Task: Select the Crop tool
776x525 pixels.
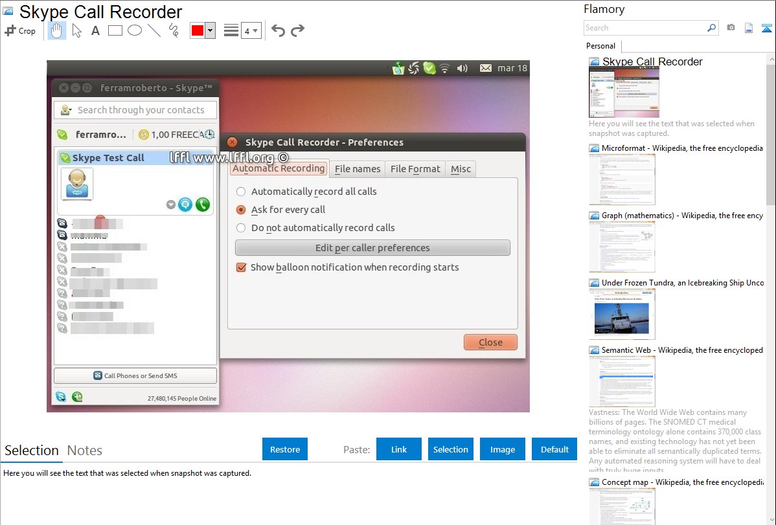Action: pyautogui.click(x=20, y=30)
